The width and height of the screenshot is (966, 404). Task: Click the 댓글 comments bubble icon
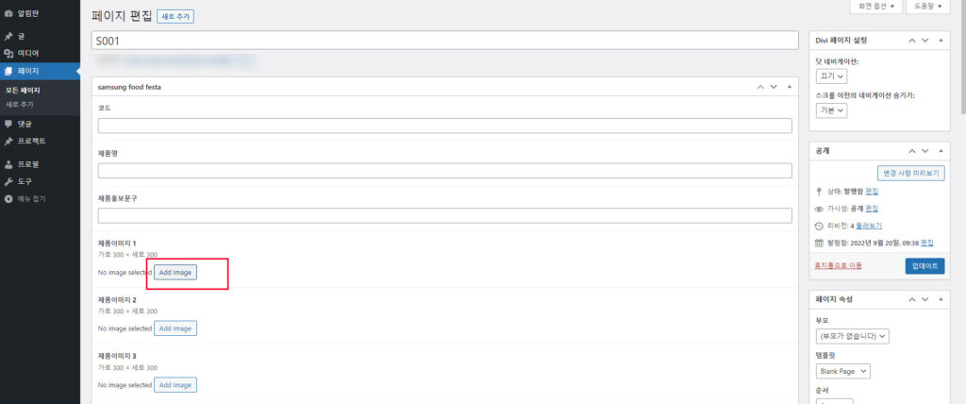tap(8, 124)
